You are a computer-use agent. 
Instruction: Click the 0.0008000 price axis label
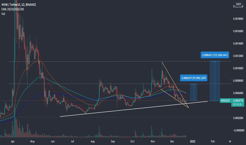click(238, 81)
